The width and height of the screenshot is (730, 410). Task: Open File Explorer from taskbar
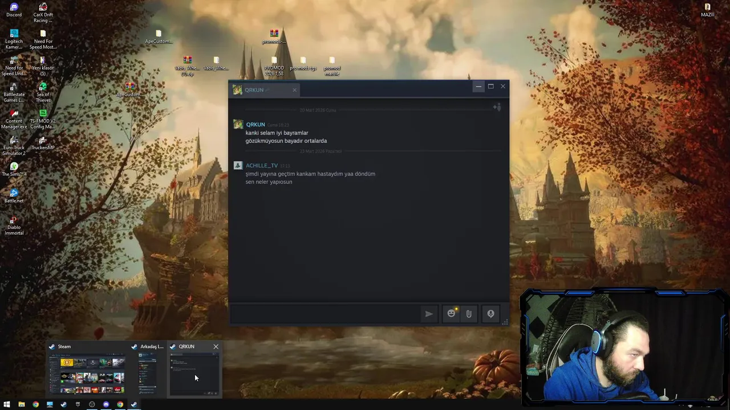click(21, 404)
